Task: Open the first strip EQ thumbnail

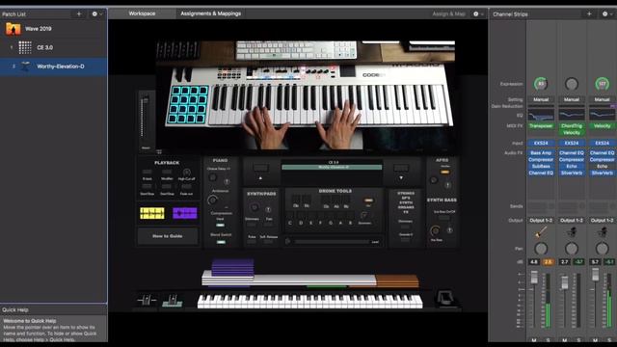Action: tap(541, 115)
